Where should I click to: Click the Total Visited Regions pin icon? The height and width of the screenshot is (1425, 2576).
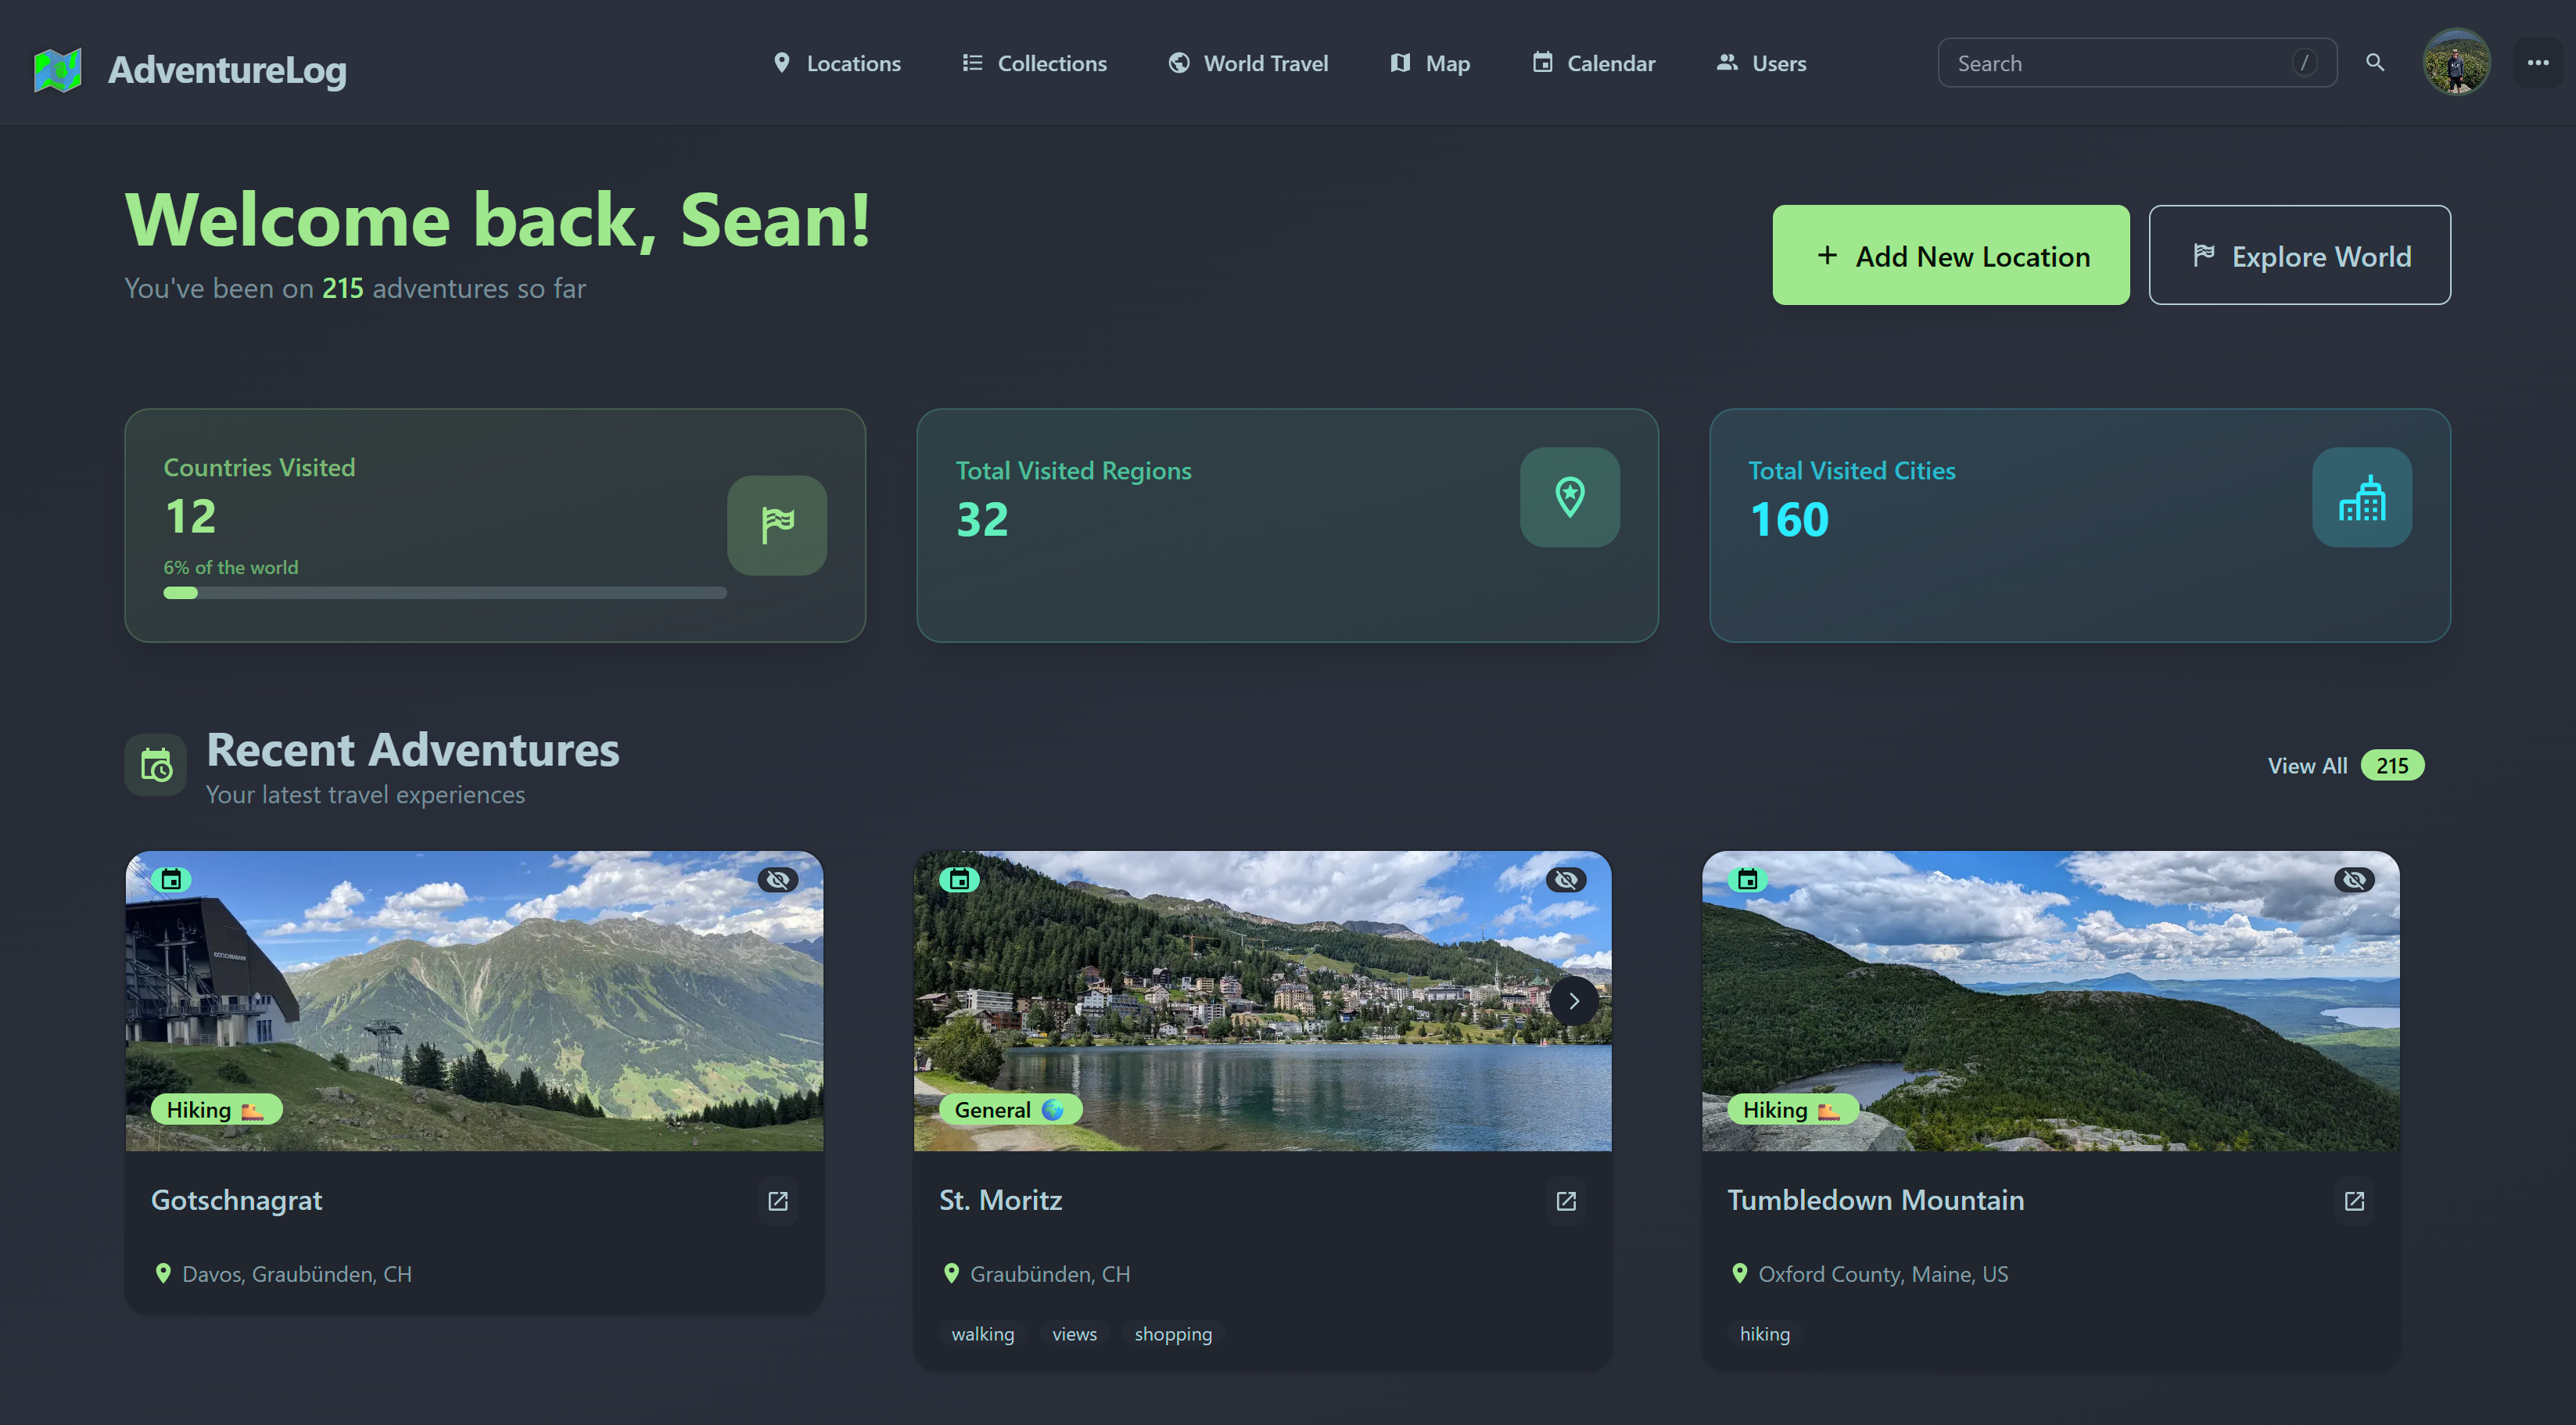pos(1569,497)
